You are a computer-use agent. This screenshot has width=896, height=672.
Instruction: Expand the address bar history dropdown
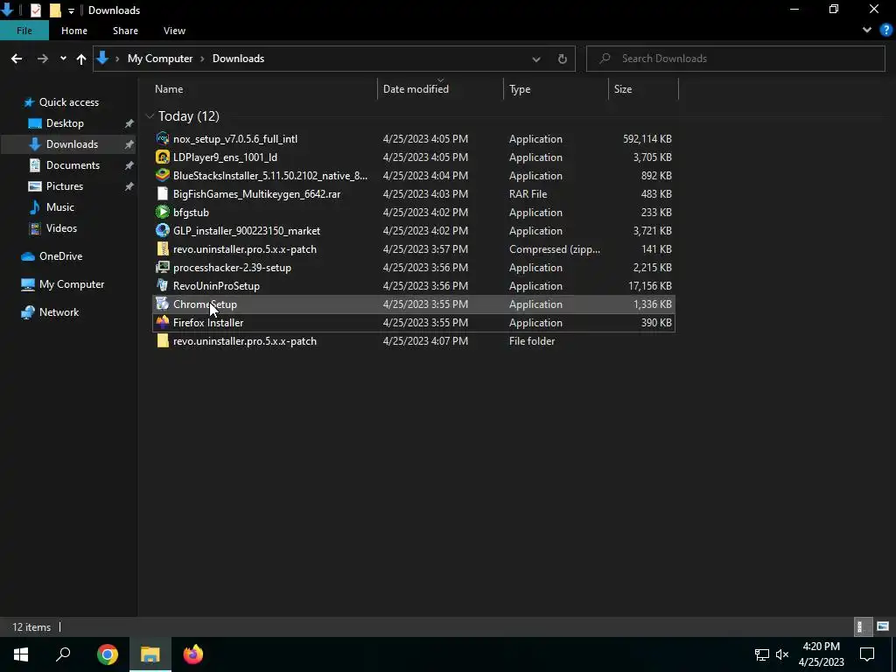pos(536,59)
